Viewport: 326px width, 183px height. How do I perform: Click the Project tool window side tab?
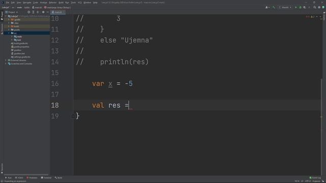(x=2, y=16)
